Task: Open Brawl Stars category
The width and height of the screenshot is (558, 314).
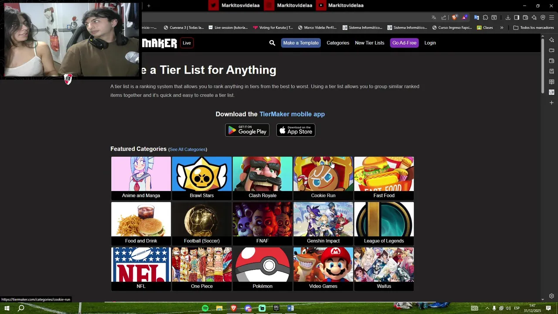Action: (202, 178)
